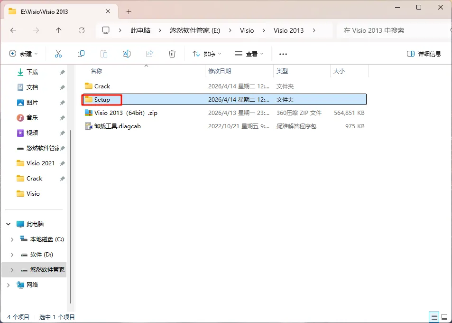
Task: Go up one folder level arrow
Action: point(58,30)
